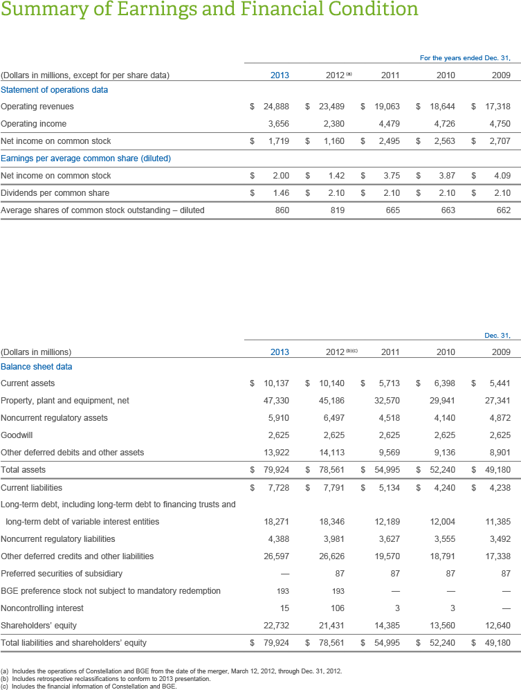Click 'Average shares of common stock outstanding' label
The width and height of the screenshot is (521, 690).
click(x=102, y=210)
